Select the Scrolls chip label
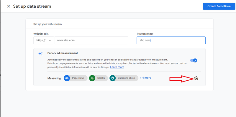This screenshot has width=236, height=117. point(101,78)
